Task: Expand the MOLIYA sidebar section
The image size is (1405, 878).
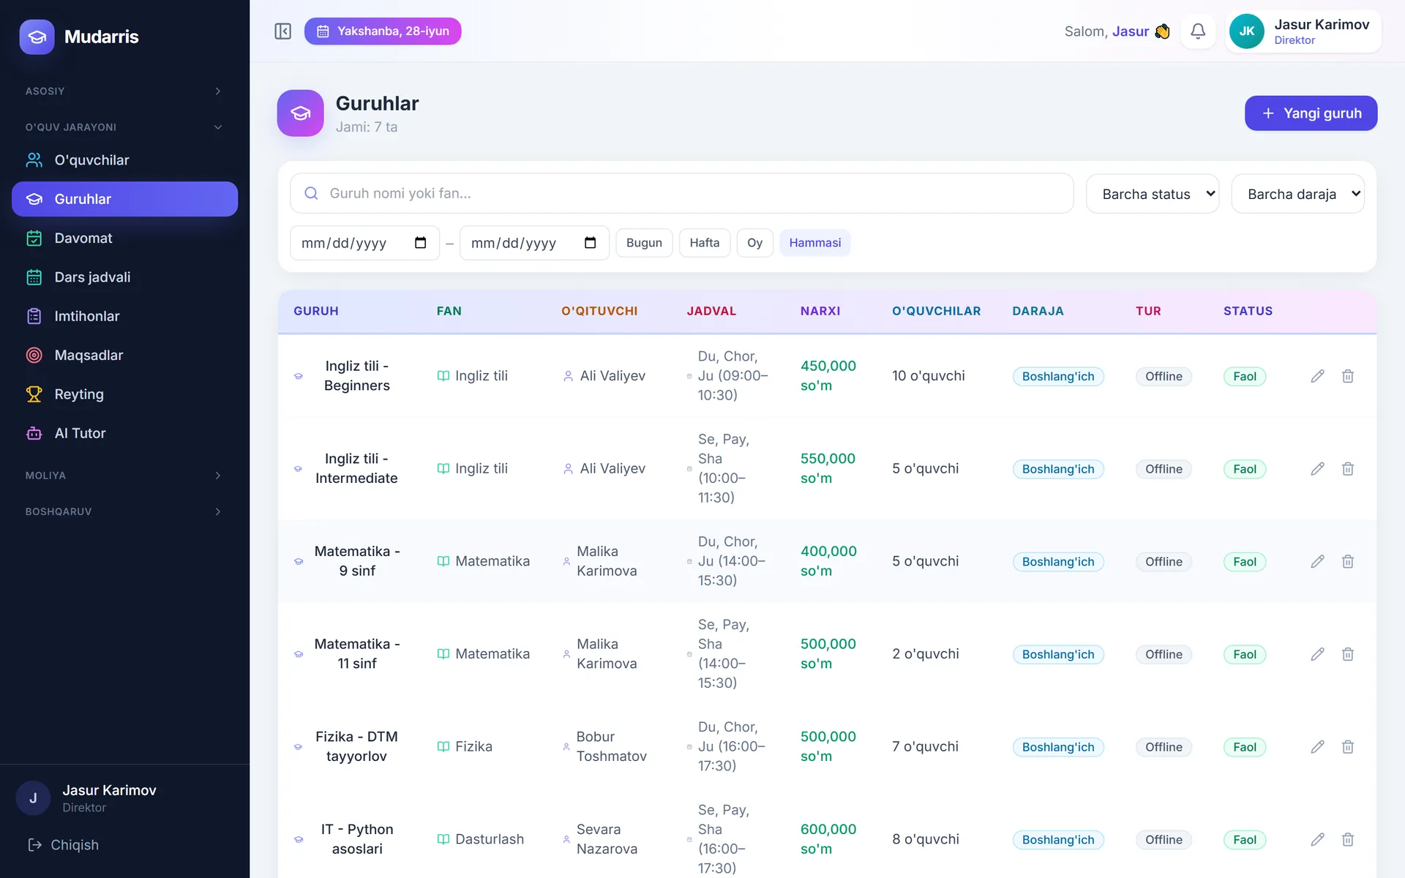Action: tap(124, 476)
